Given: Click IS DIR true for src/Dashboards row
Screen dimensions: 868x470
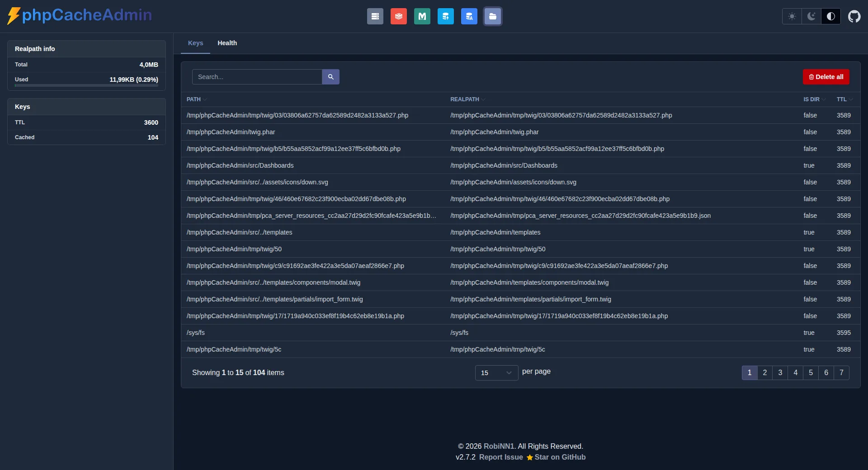Looking at the screenshot, I should click(x=809, y=165).
